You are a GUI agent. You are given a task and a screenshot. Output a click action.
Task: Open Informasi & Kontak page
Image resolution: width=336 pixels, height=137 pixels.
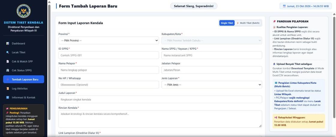[x=24, y=98]
